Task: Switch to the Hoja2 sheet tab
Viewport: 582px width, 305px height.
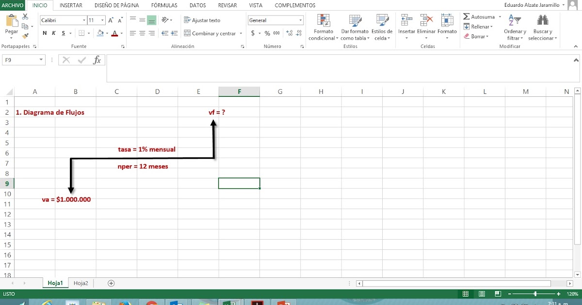Action: 81,283
